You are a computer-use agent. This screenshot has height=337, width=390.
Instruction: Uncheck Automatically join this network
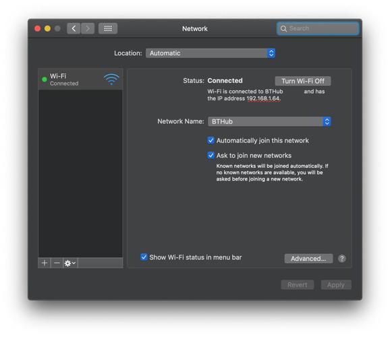[x=211, y=140]
